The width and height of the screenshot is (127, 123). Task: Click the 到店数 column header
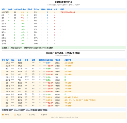10,9
